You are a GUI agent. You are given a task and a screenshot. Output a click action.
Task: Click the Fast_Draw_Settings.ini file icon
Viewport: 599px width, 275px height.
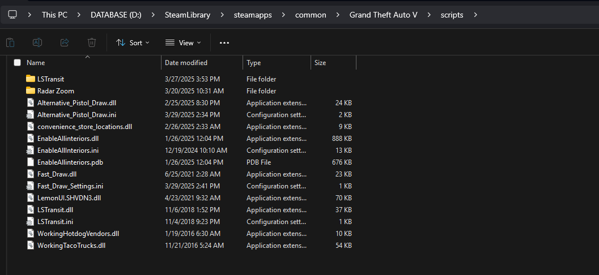31,186
